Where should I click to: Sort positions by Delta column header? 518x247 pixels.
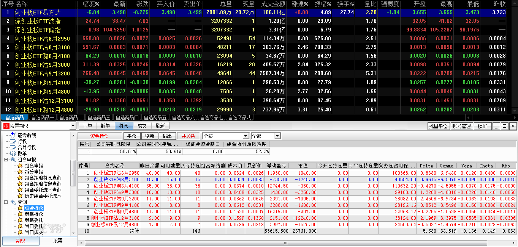tap(426, 166)
